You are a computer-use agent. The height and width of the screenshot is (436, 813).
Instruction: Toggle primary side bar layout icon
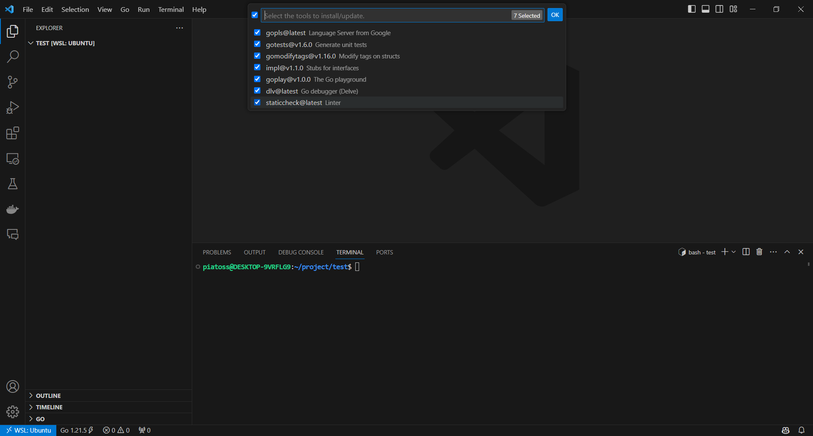[692, 9]
